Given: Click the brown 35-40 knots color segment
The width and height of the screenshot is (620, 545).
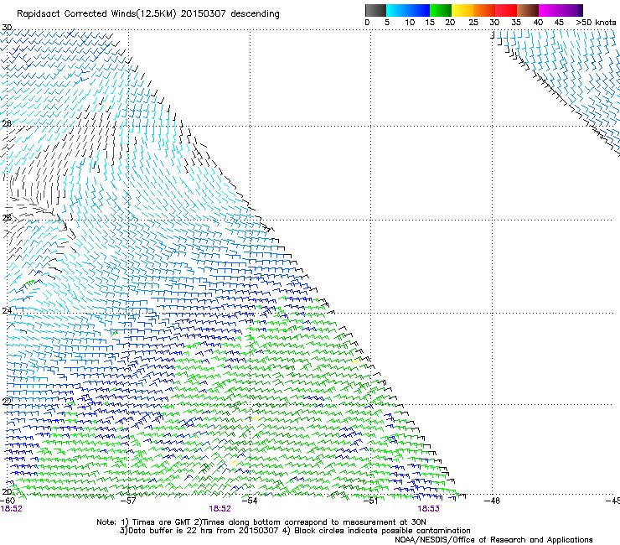Looking at the screenshot, I should (x=528, y=10).
